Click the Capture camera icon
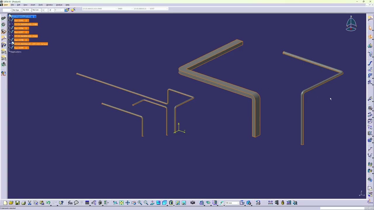 tap(193, 203)
